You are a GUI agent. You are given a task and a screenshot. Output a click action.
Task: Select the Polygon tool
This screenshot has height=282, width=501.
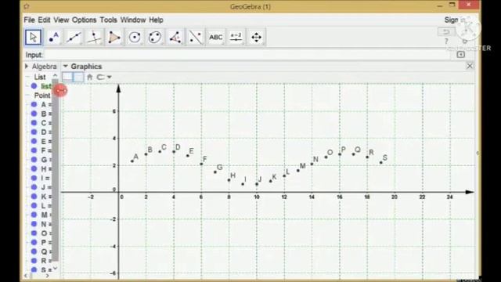coord(114,37)
